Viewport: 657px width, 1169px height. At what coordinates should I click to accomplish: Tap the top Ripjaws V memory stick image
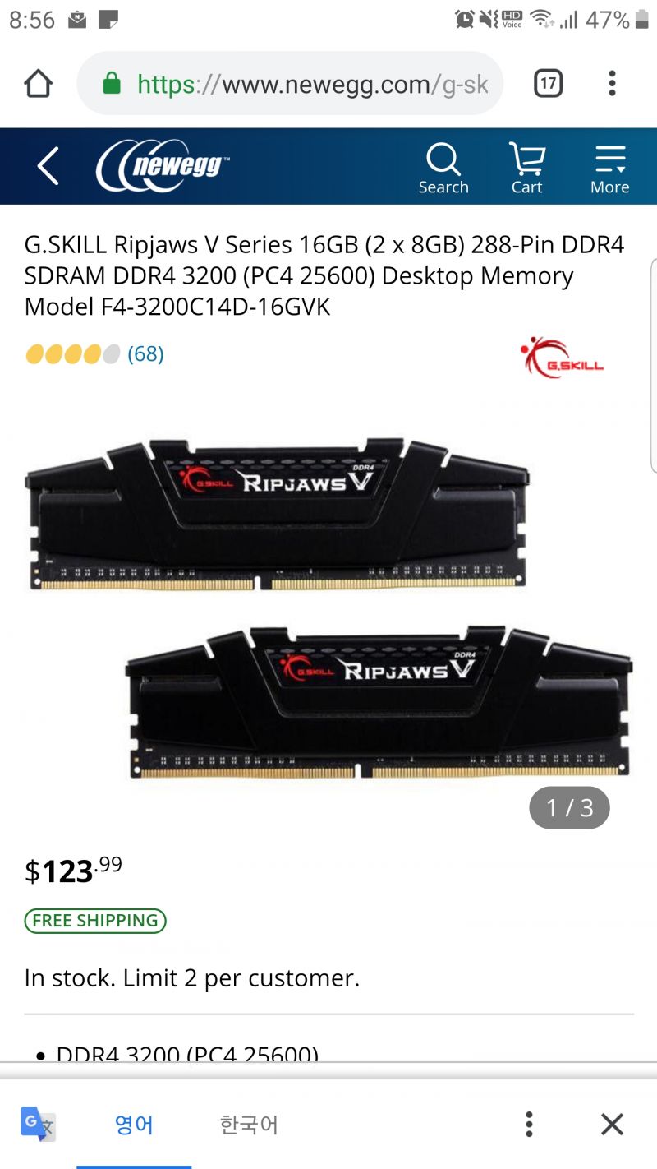pos(278,514)
